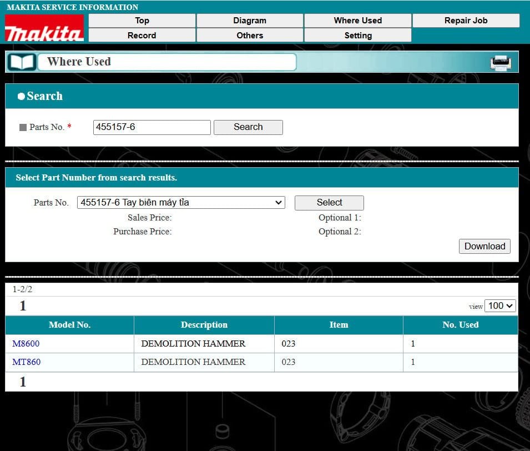Image resolution: width=530 pixels, height=451 pixels.
Task: Click the printer icon
Action: [501, 63]
